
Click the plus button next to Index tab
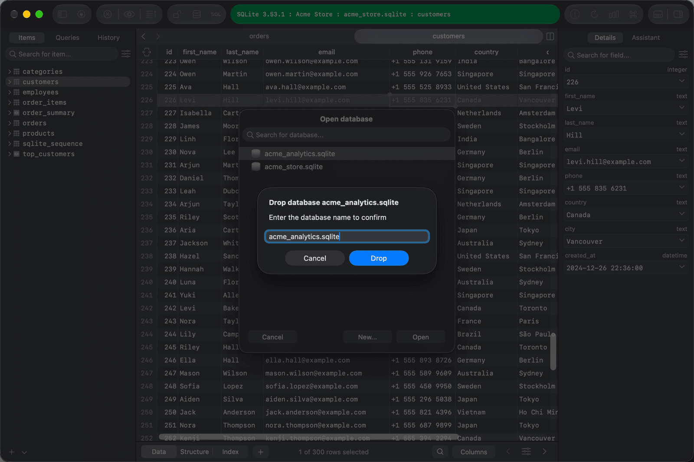(260, 452)
